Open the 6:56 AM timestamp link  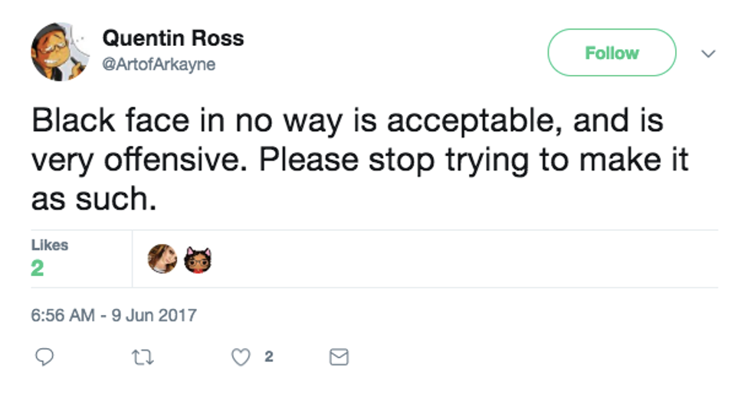pyautogui.click(x=64, y=314)
